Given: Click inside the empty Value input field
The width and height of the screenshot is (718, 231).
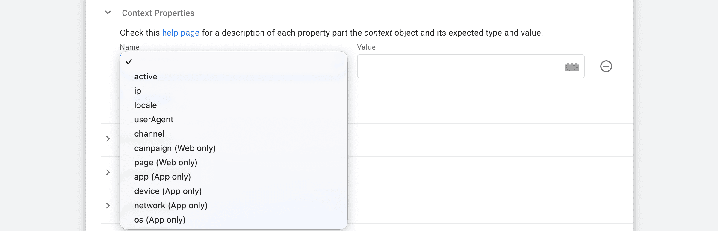Looking at the screenshot, I should point(458,66).
